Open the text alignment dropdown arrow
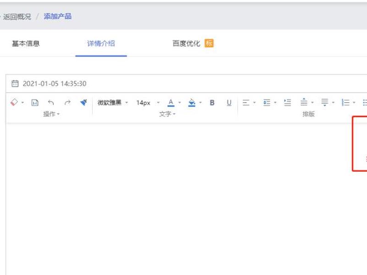 255,102
